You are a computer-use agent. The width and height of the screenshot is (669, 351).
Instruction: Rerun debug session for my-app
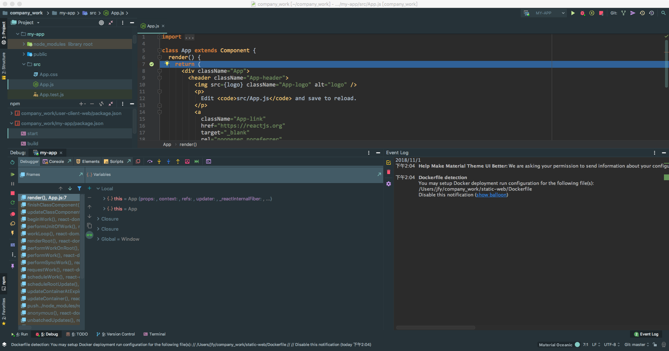(13, 162)
